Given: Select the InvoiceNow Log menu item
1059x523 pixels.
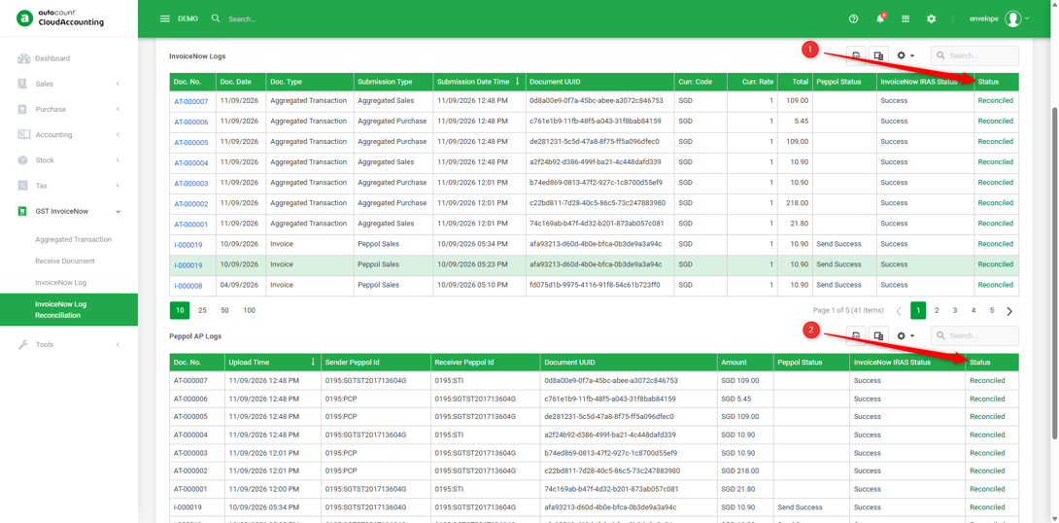Looking at the screenshot, I should pyautogui.click(x=61, y=283).
